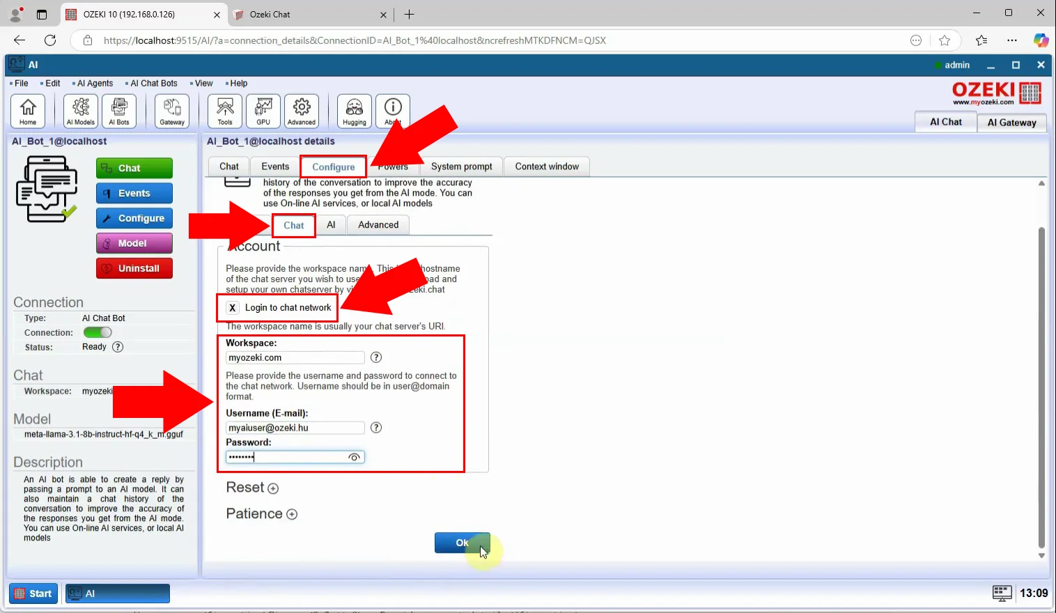Screen dimensions: 1056x613
Task: Open the browser tab actions menu
Action: pyautogui.click(x=42, y=14)
